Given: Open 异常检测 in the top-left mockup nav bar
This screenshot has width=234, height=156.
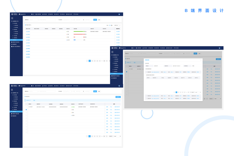Looking at the screenshot, I should pos(45,14).
